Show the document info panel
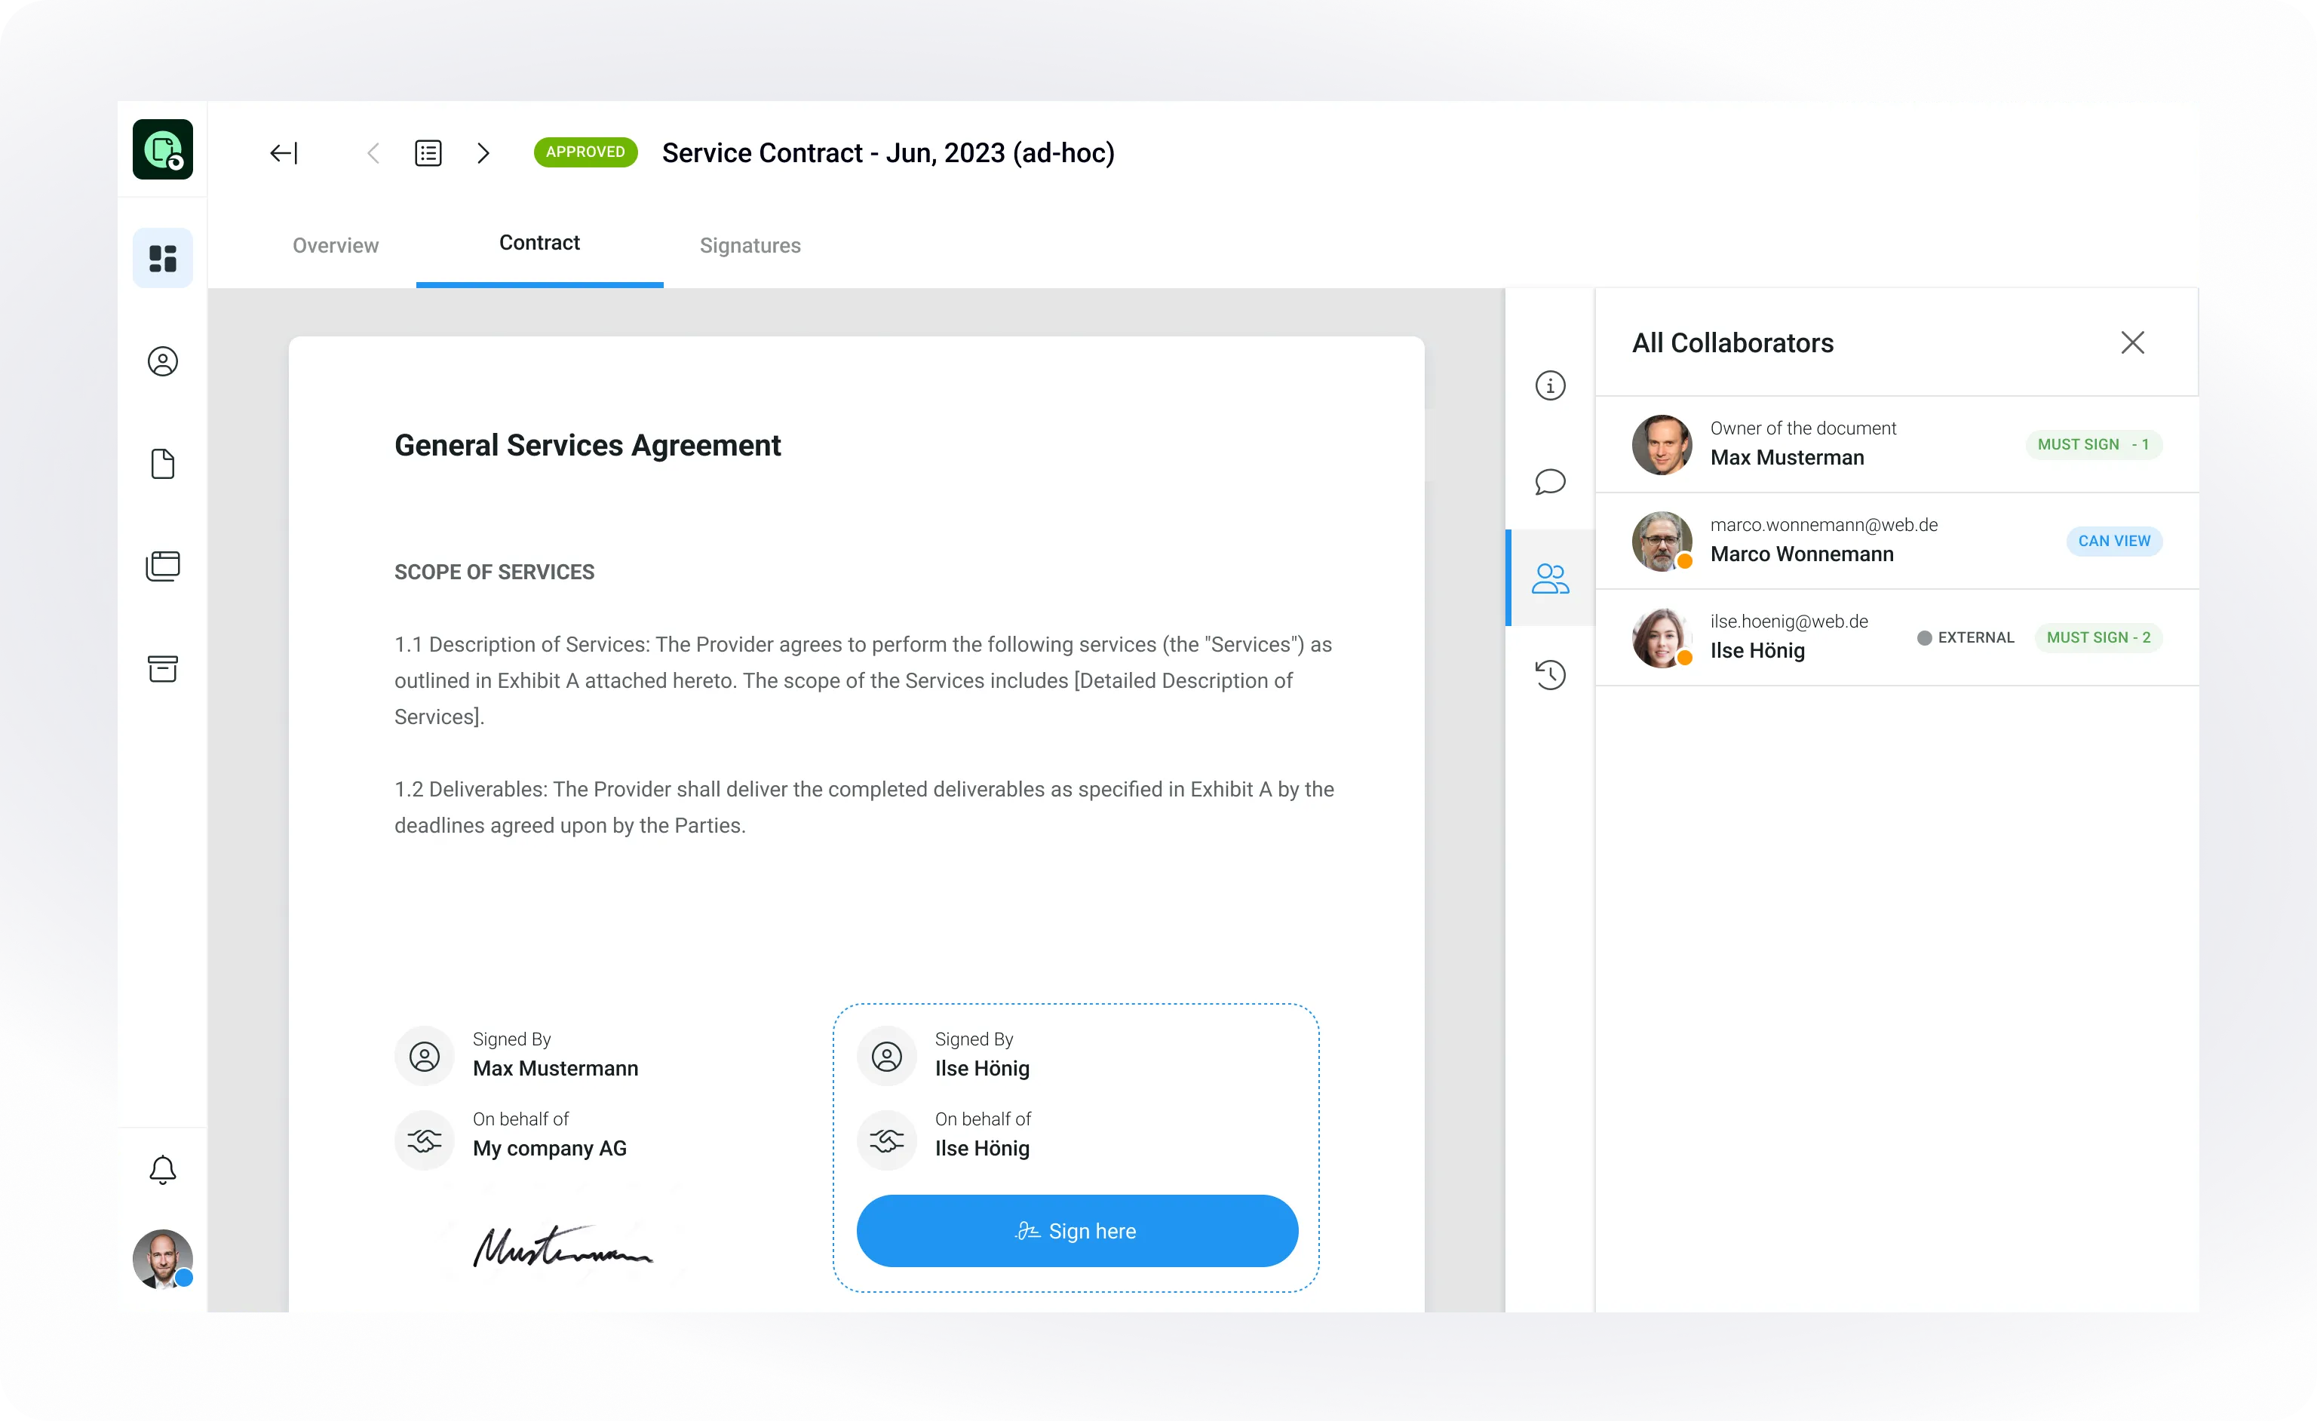Screen dimensions: 2317x1421 coord(1550,385)
